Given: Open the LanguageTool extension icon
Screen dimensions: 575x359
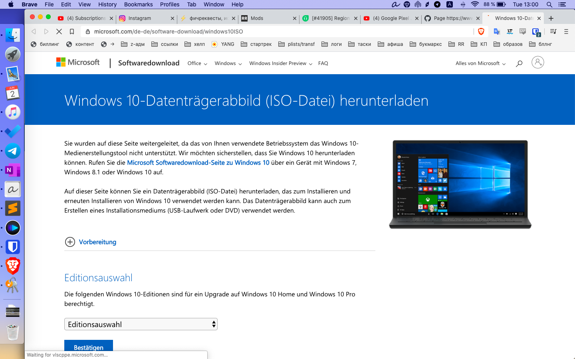Looking at the screenshot, I should [510, 32].
